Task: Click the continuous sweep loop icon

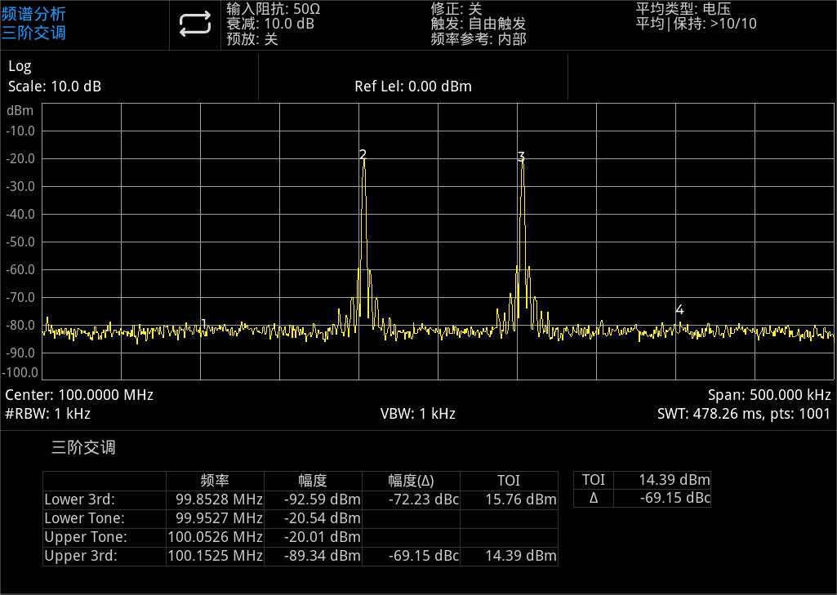Action: click(x=195, y=24)
